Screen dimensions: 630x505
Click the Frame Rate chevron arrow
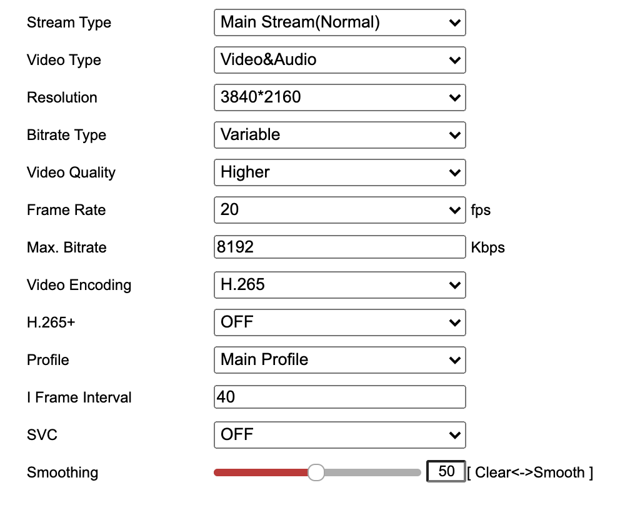(x=454, y=211)
